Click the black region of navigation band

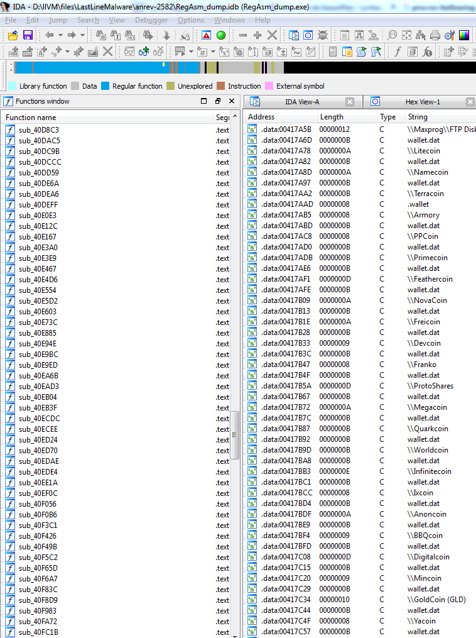(x=380, y=67)
